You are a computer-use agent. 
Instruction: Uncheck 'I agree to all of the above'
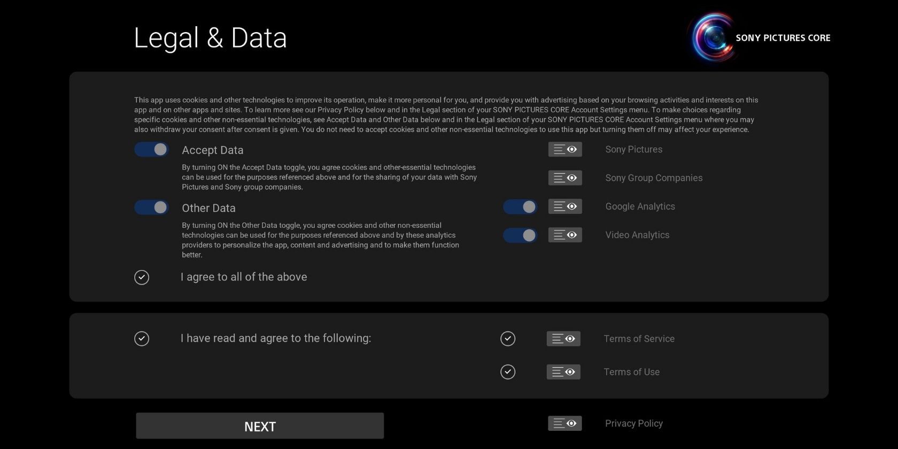pos(141,277)
